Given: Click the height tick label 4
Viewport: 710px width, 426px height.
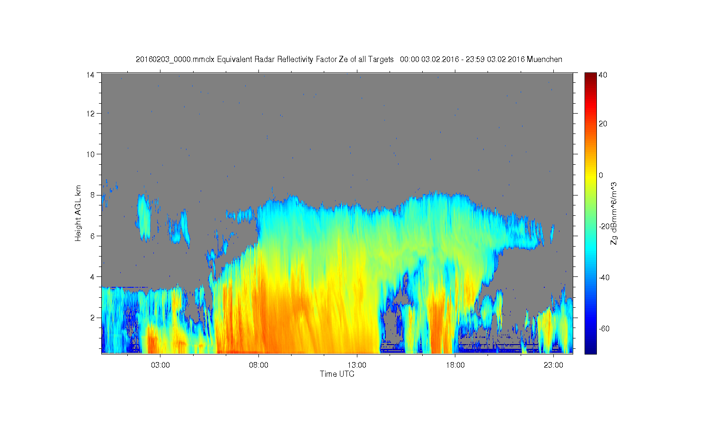Looking at the screenshot, I should (93, 276).
